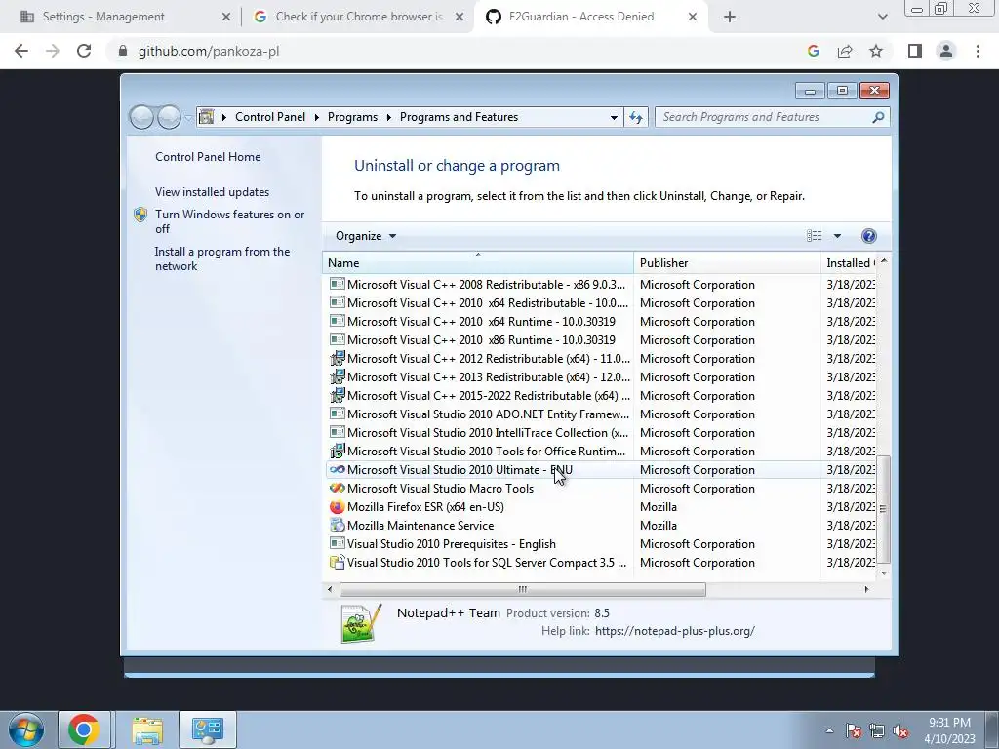This screenshot has width=999, height=749.
Task: Click the horizontal scrollbar right arrow
Action: click(x=866, y=589)
